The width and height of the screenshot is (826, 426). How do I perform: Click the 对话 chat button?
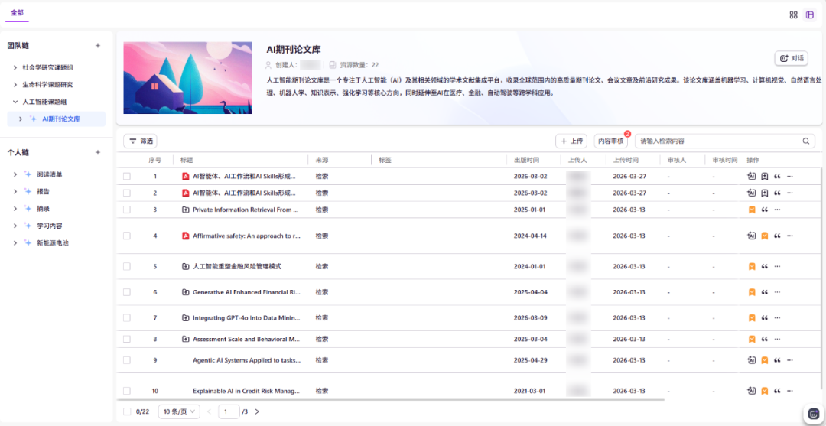click(x=791, y=58)
